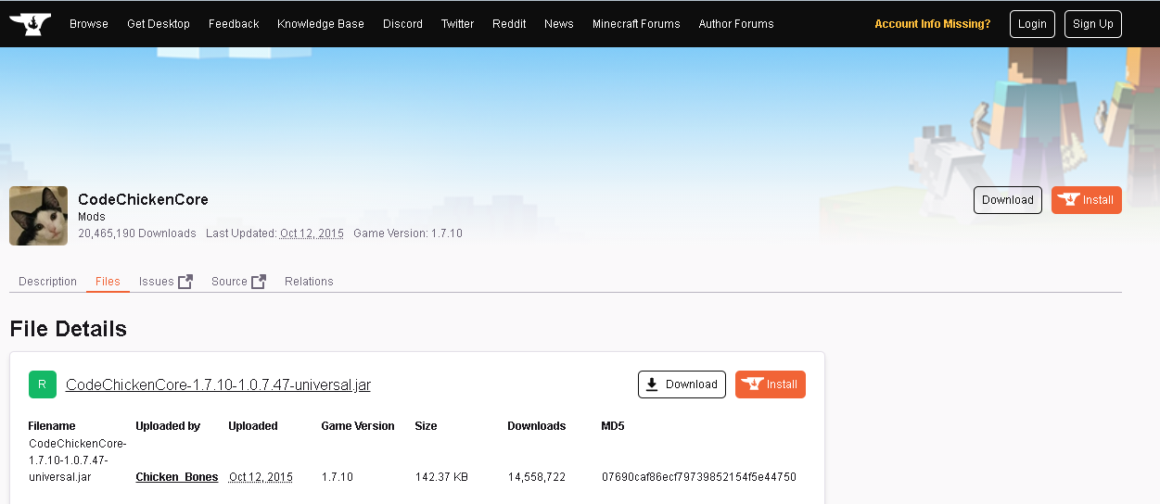Switch to the Relations tab

[309, 282]
